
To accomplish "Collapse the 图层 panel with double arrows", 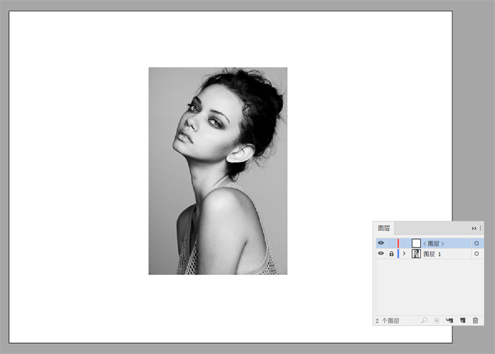I will 475,228.
